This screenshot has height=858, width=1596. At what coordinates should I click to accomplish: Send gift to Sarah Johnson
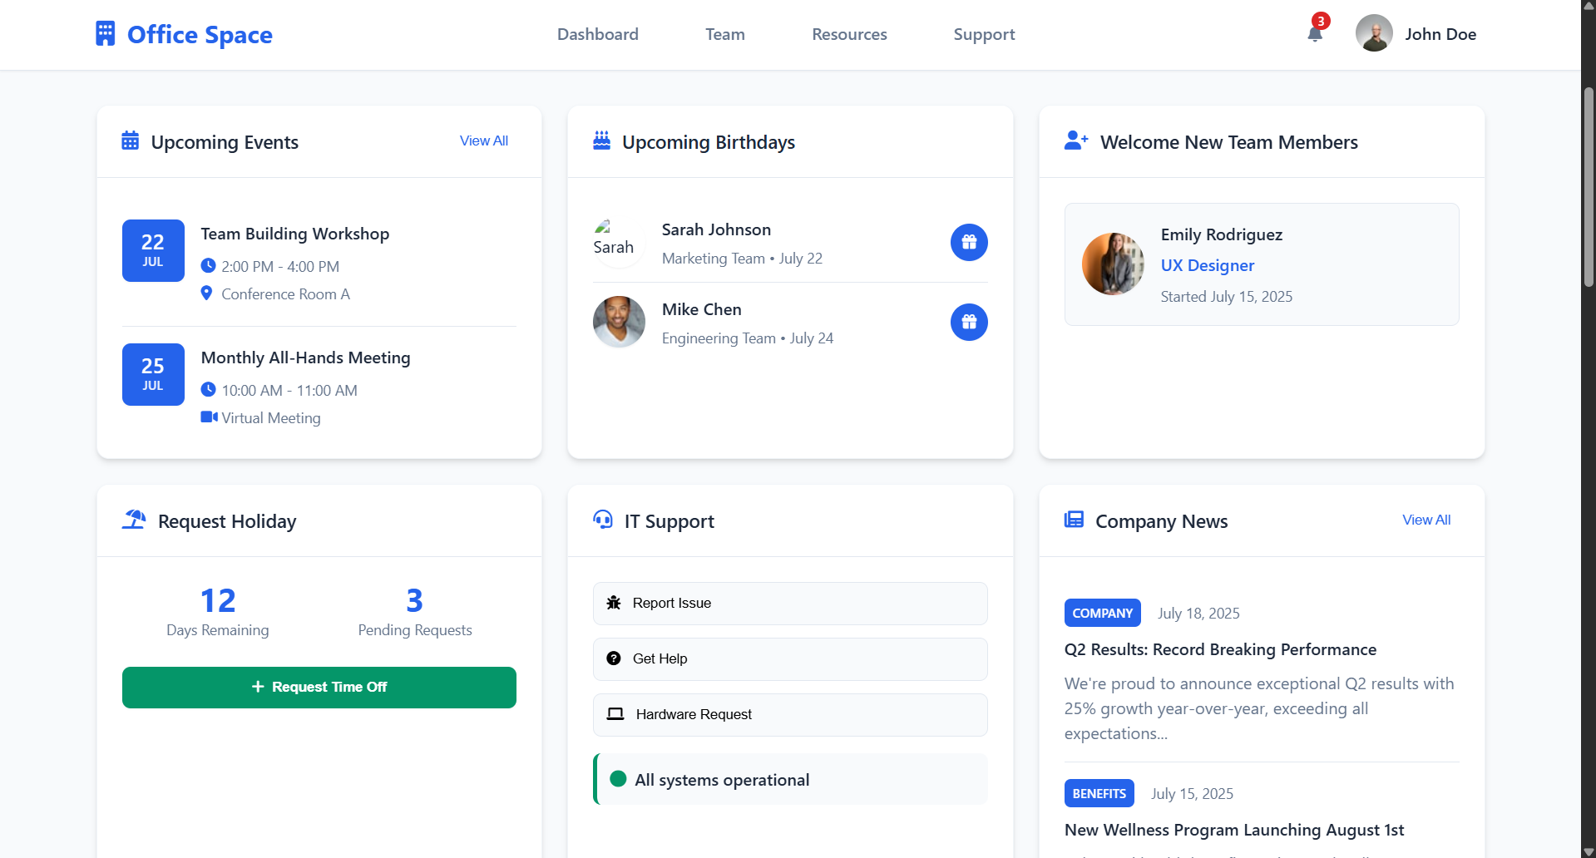[969, 243]
